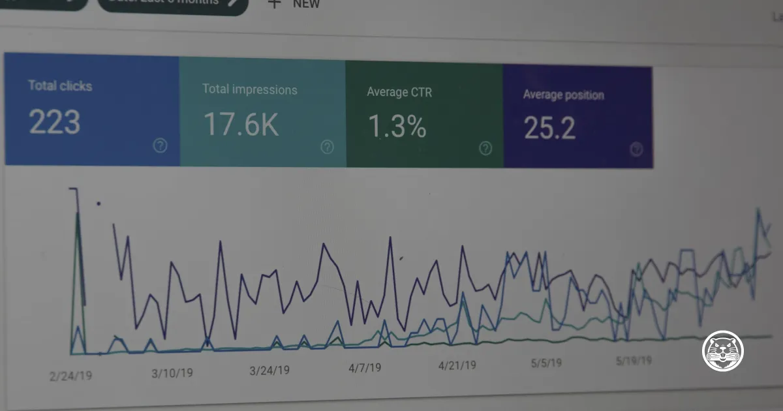Viewport: 783px width, 411px height.
Task: Toggle the Total impressions metric card
Action: click(262, 112)
